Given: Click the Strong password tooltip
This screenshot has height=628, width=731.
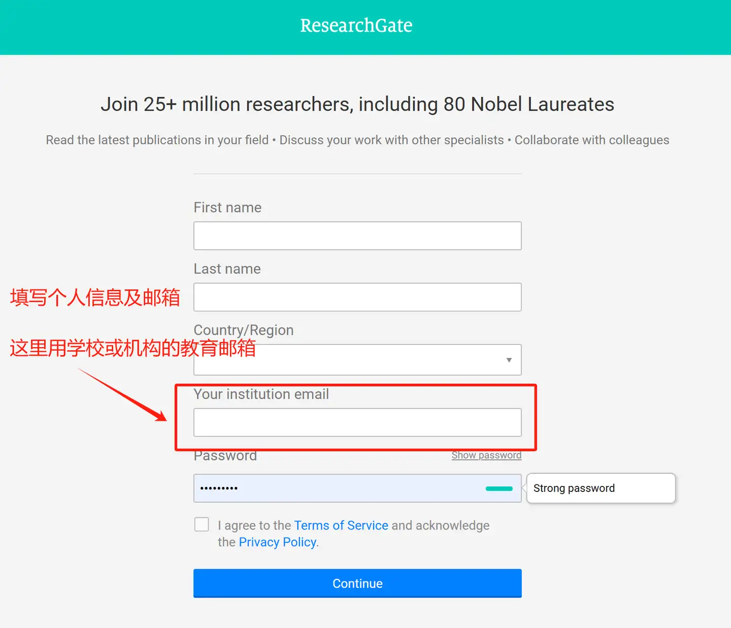Looking at the screenshot, I should tap(601, 488).
